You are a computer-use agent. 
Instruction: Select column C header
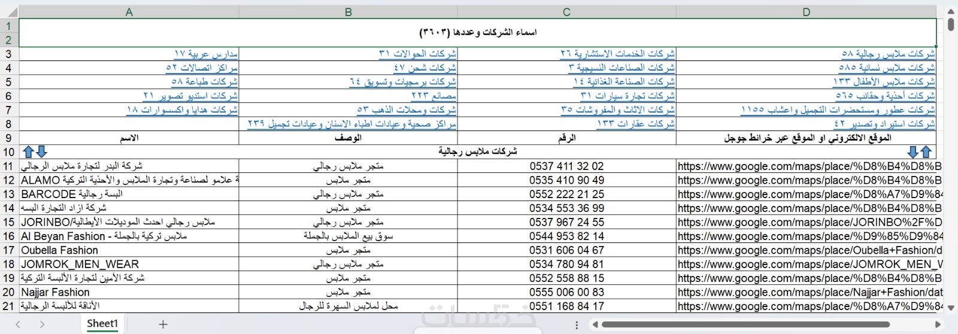click(x=566, y=12)
